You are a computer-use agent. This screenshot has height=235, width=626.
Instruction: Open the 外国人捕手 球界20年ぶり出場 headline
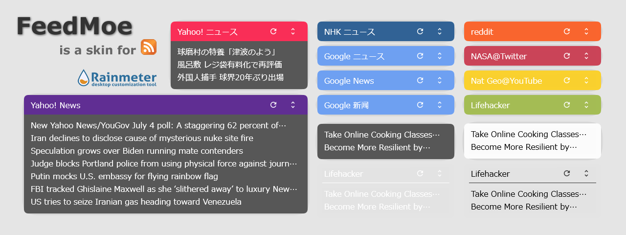[230, 77]
